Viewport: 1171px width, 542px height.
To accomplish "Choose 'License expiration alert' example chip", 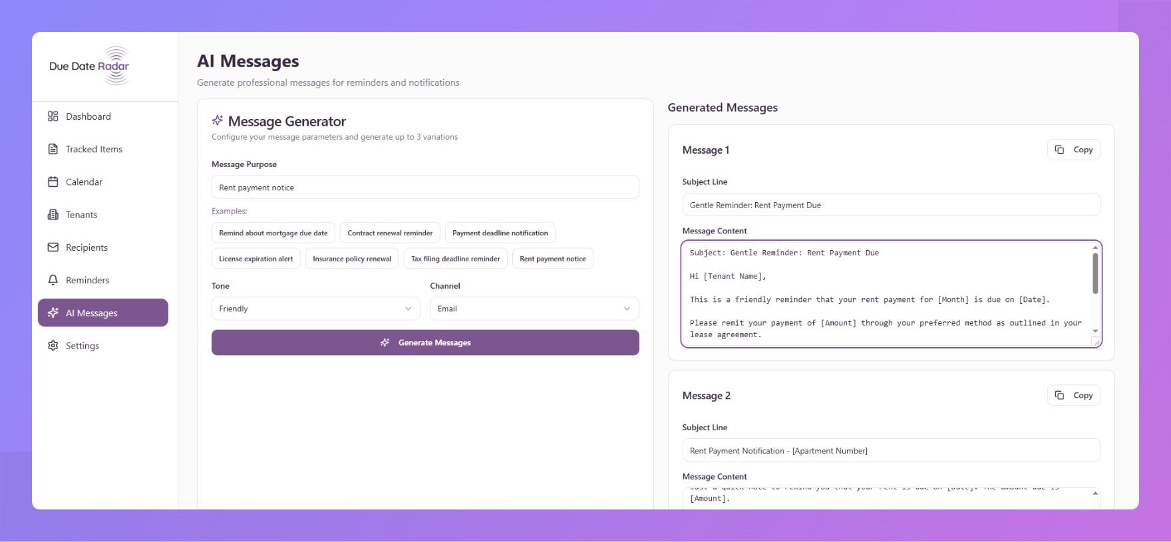I will coord(256,259).
